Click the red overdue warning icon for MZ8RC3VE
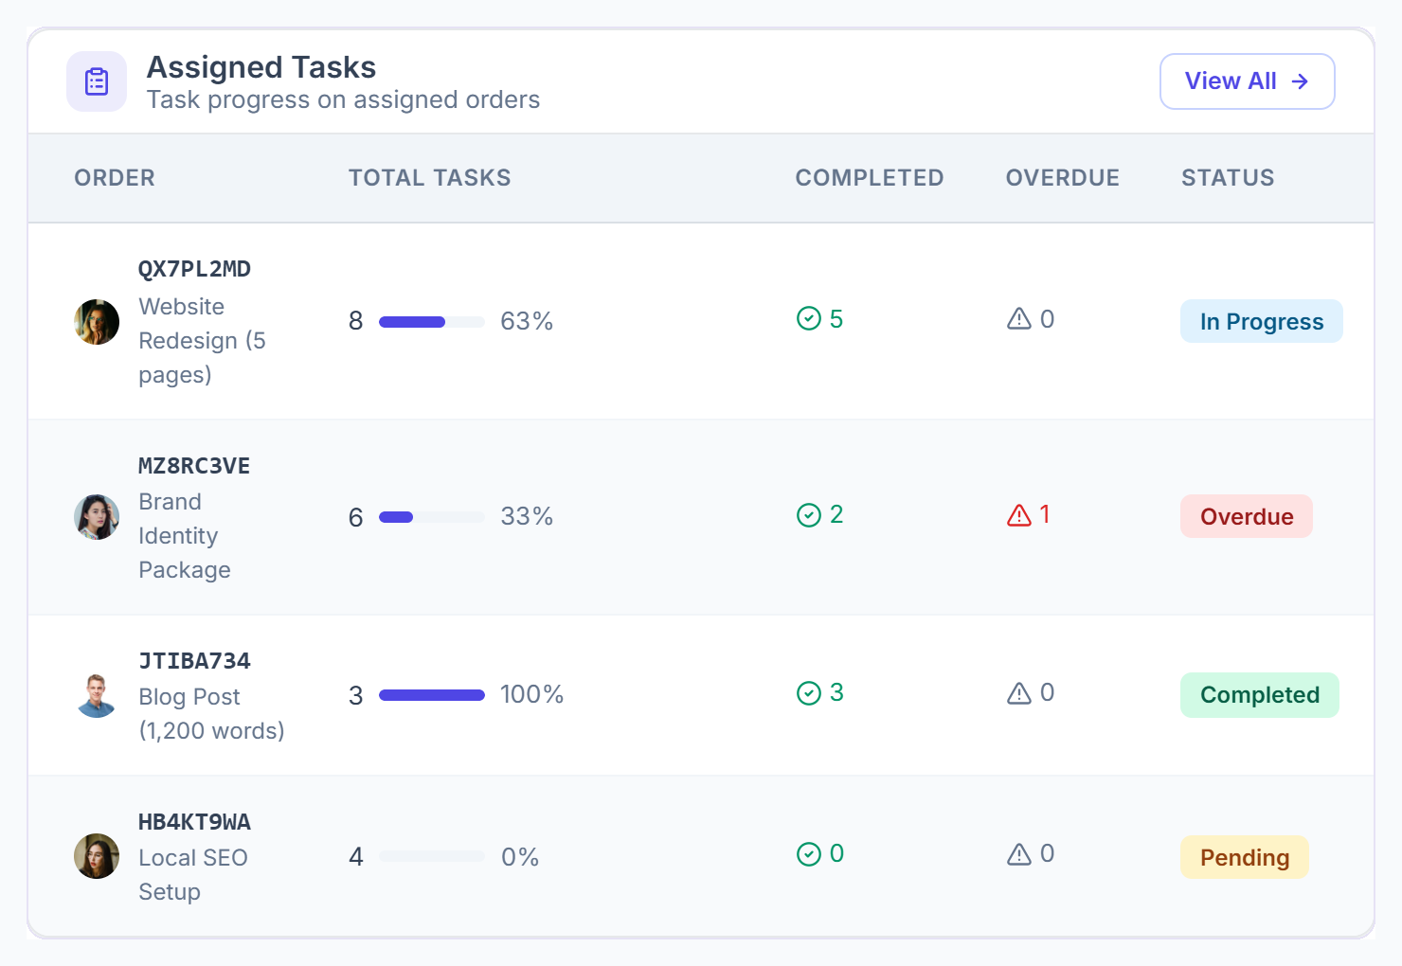The image size is (1402, 966). pyautogui.click(x=1019, y=514)
